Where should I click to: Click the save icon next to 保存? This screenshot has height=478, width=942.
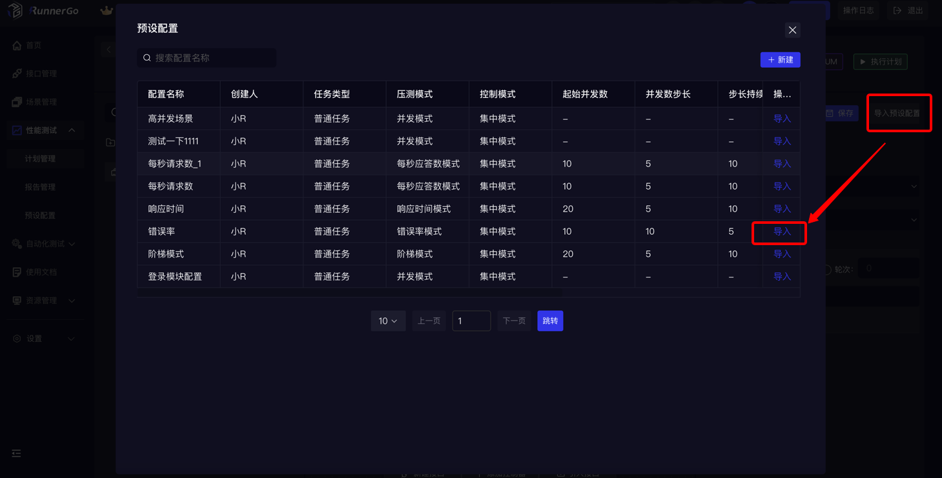pos(830,113)
